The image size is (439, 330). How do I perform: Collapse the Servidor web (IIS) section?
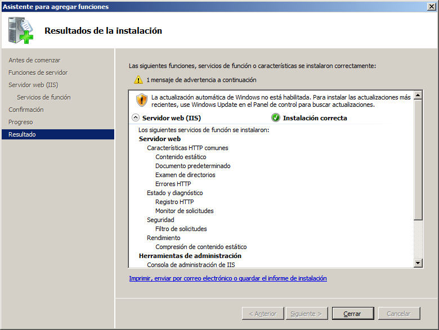click(136, 117)
